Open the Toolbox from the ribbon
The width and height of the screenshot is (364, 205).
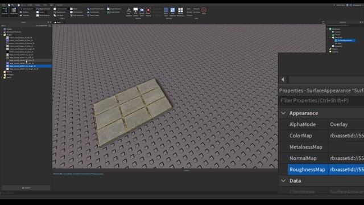[x=24, y=12]
